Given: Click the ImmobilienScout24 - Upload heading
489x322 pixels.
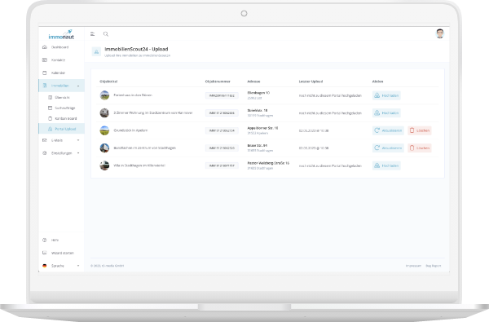Looking at the screenshot, I should pyautogui.click(x=136, y=49).
